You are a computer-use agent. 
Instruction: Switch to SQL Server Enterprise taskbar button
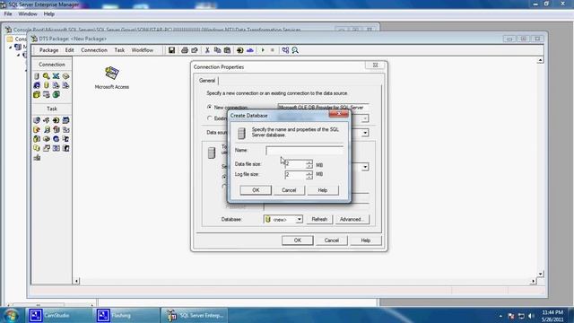coord(195,315)
